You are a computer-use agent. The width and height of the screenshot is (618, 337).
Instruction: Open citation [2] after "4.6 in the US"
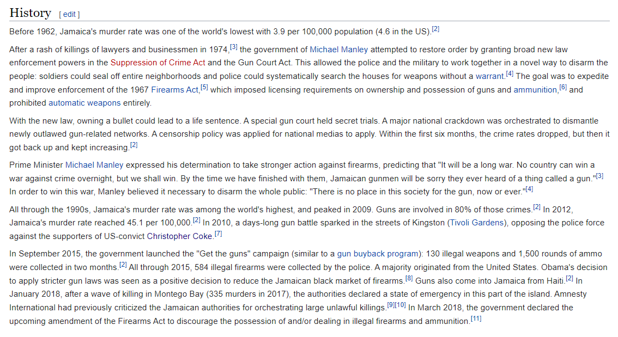(435, 29)
